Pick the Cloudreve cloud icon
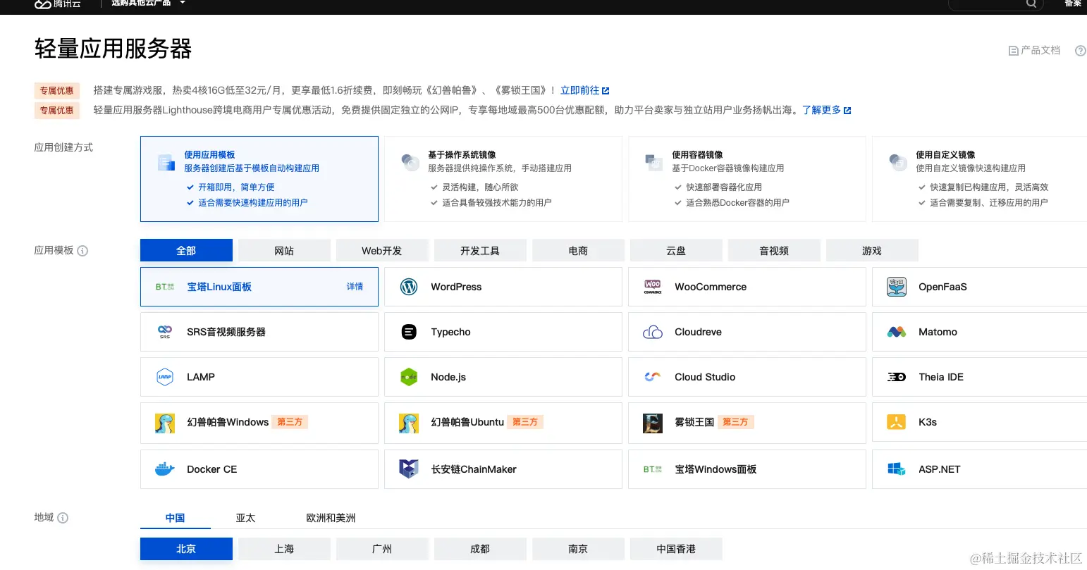The width and height of the screenshot is (1087, 570). (x=653, y=332)
